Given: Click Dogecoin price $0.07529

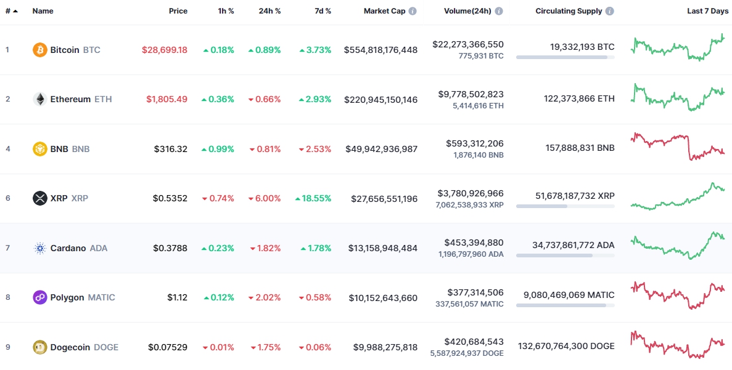Looking at the screenshot, I should (x=168, y=347).
